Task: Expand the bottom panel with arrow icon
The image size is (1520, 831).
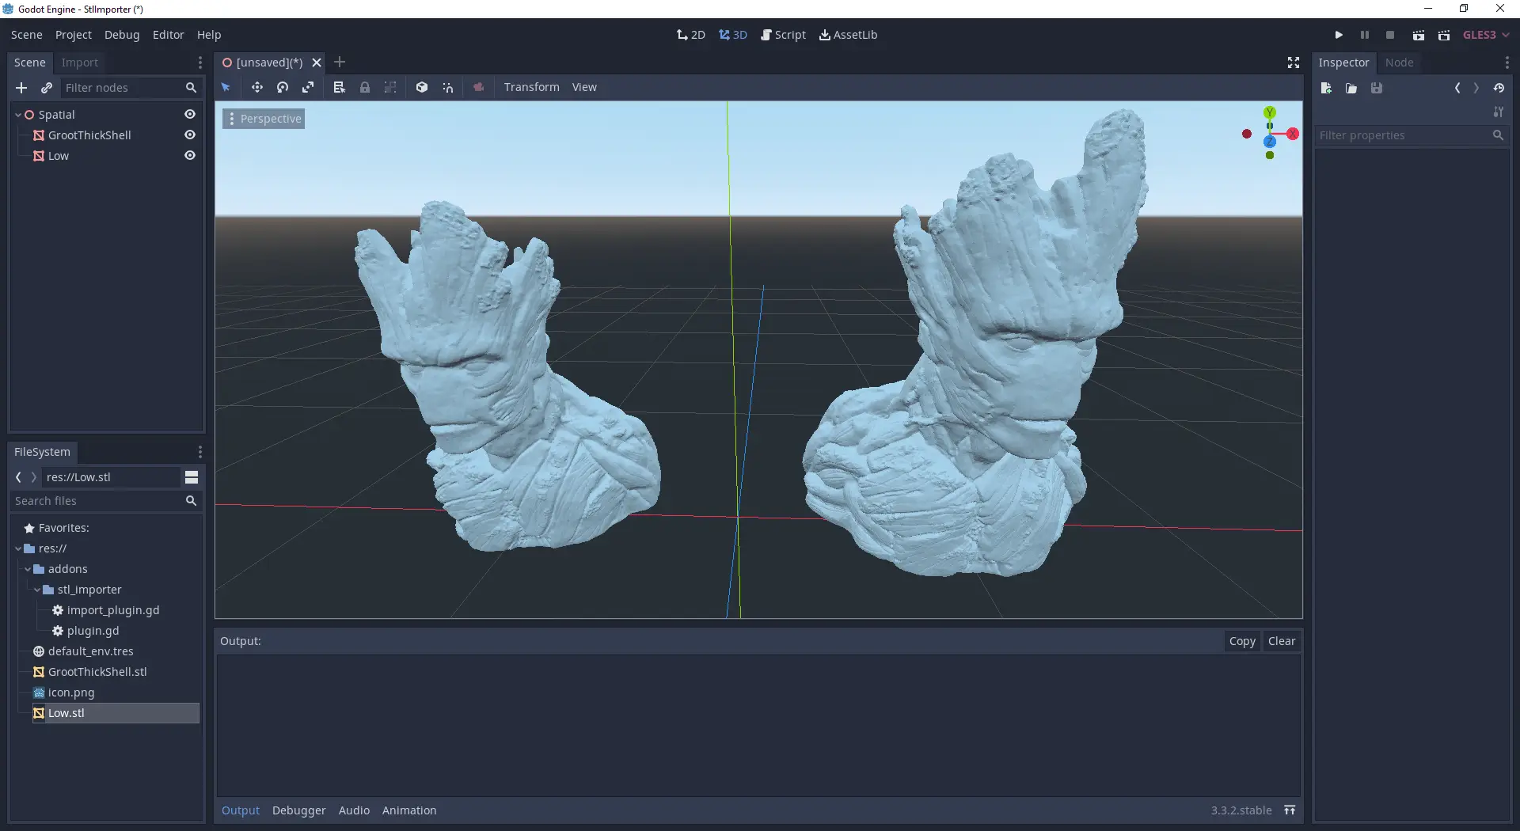Action: click(1290, 810)
